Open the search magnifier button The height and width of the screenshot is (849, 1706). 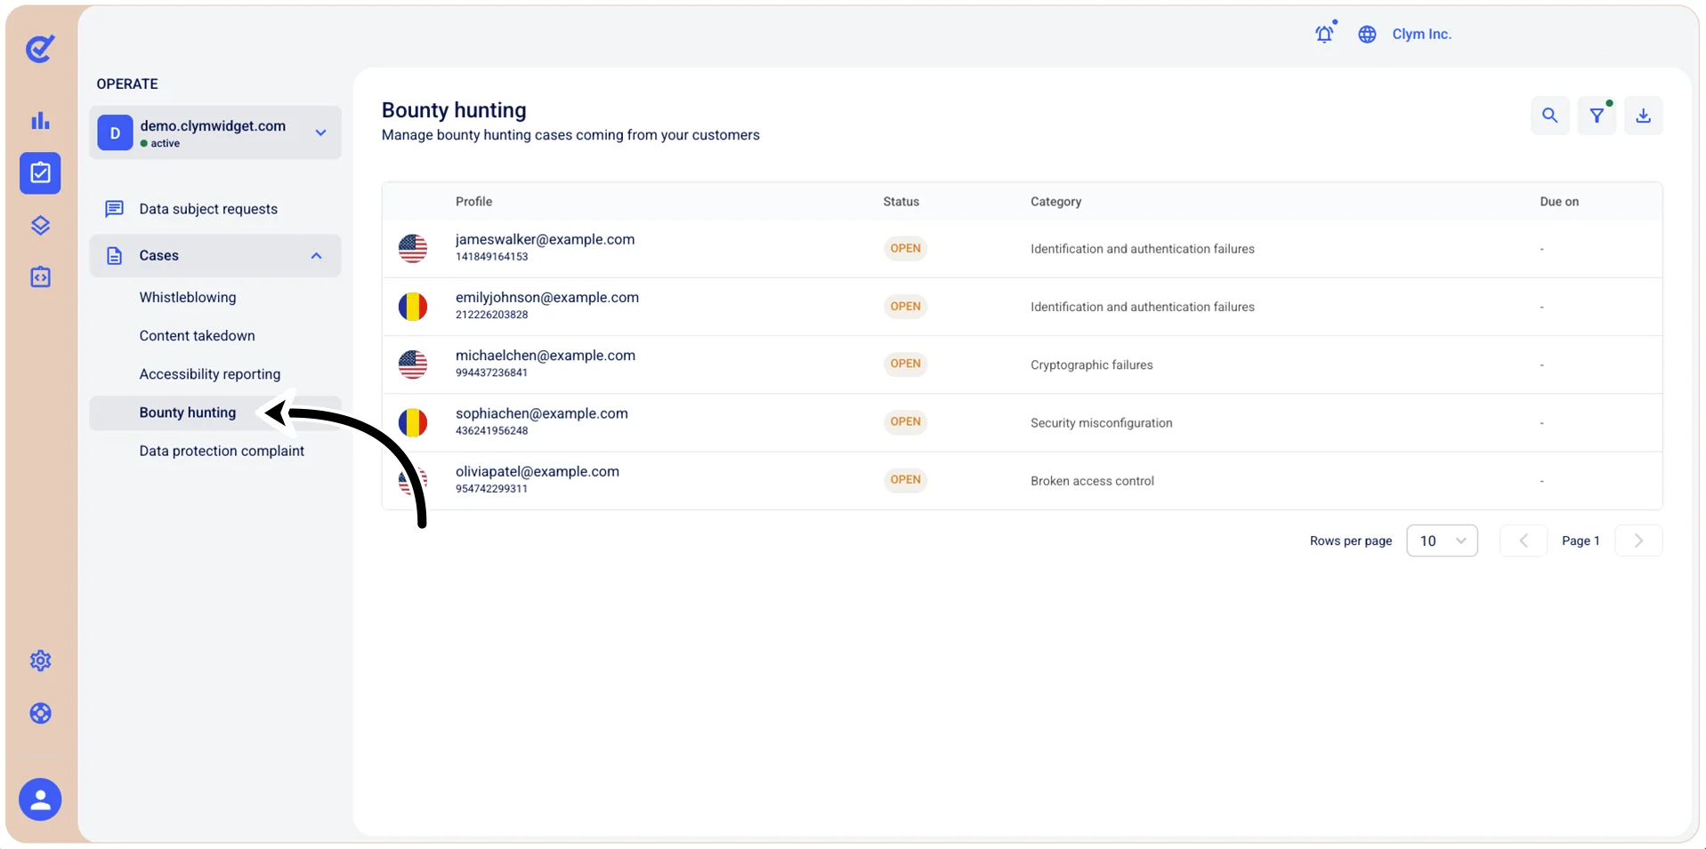[x=1549, y=116]
